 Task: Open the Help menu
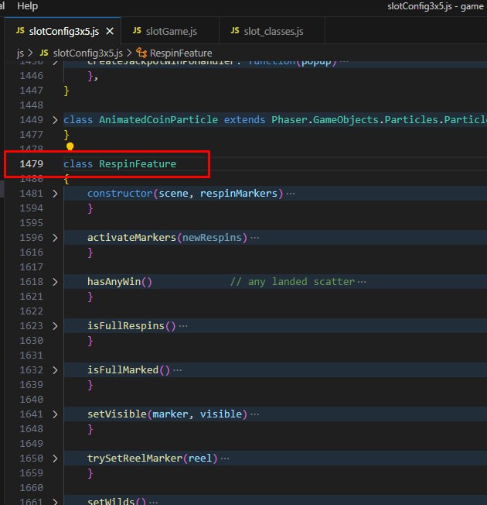27,5
